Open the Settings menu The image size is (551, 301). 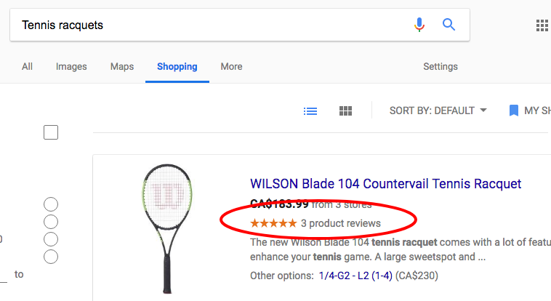pyautogui.click(x=441, y=67)
